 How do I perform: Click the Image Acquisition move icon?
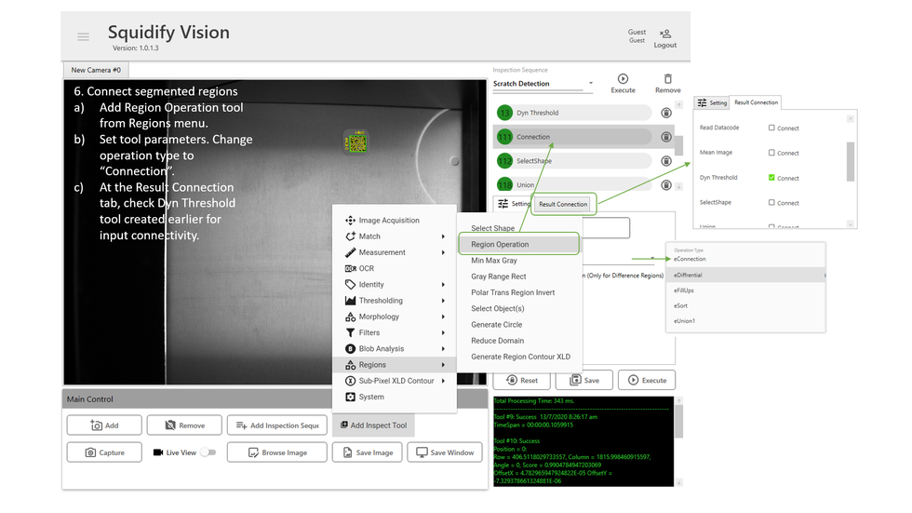pyautogui.click(x=350, y=221)
